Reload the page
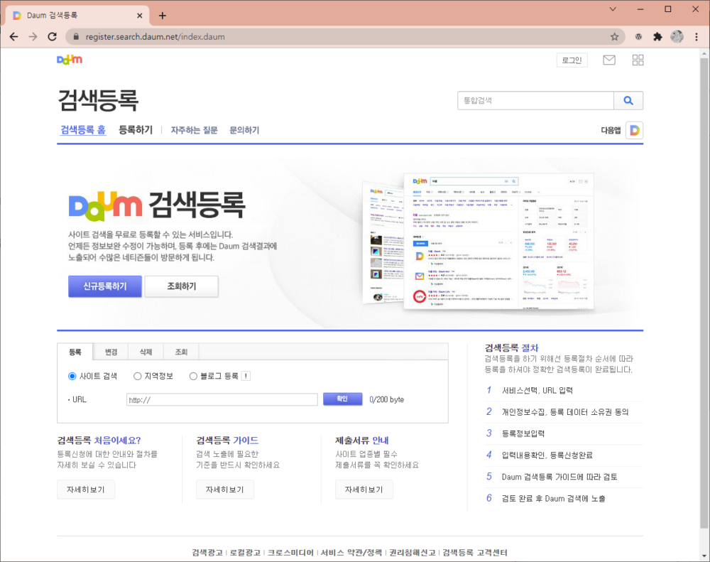This screenshot has height=562, width=710. [x=52, y=36]
